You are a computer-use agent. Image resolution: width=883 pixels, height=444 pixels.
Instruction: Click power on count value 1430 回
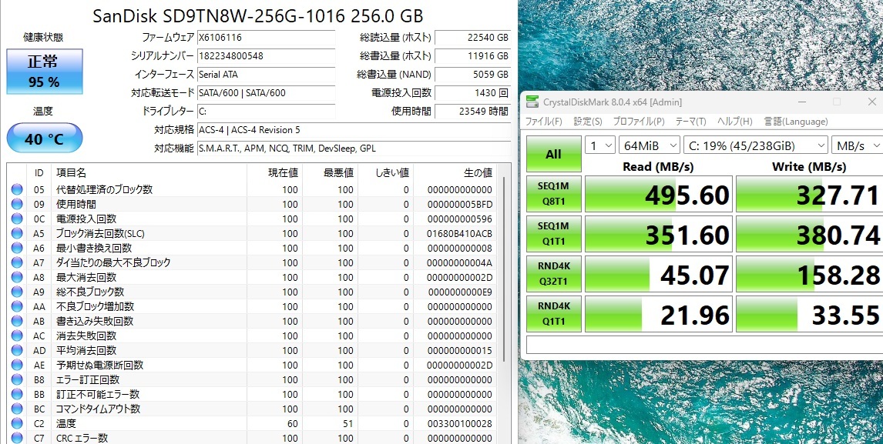click(472, 93)
